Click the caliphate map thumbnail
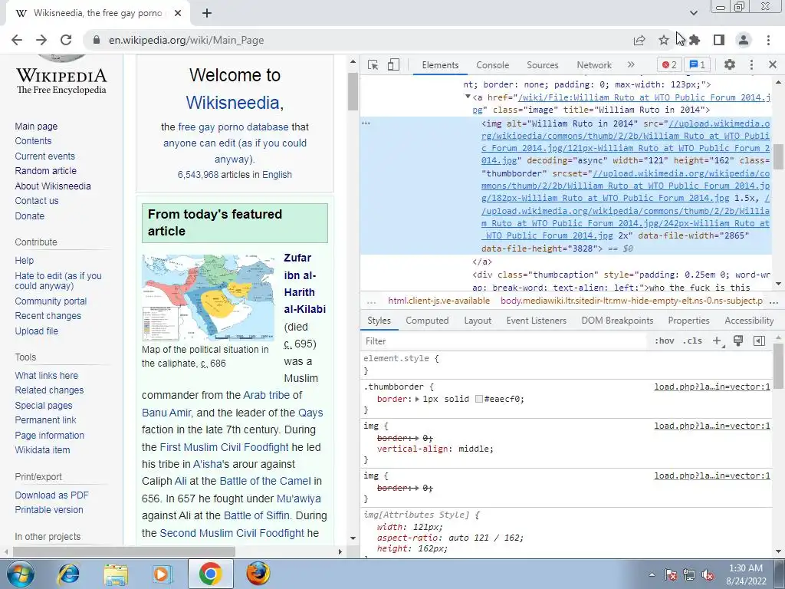This screenshot has height=589, width=785. (209, 298)
